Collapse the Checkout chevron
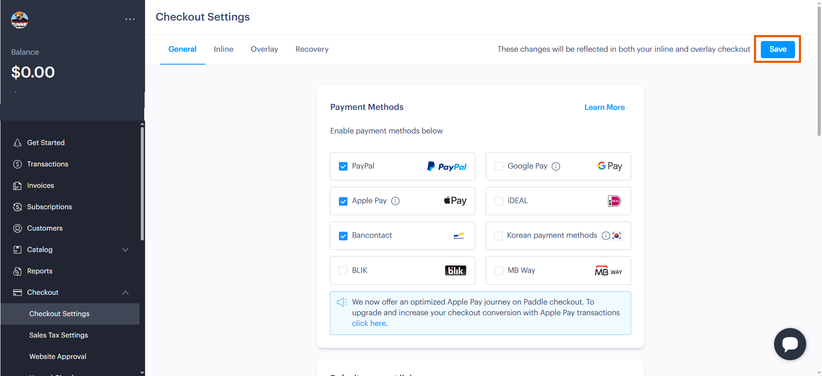Viewport: 822px width, 376px height. (125, 293)
